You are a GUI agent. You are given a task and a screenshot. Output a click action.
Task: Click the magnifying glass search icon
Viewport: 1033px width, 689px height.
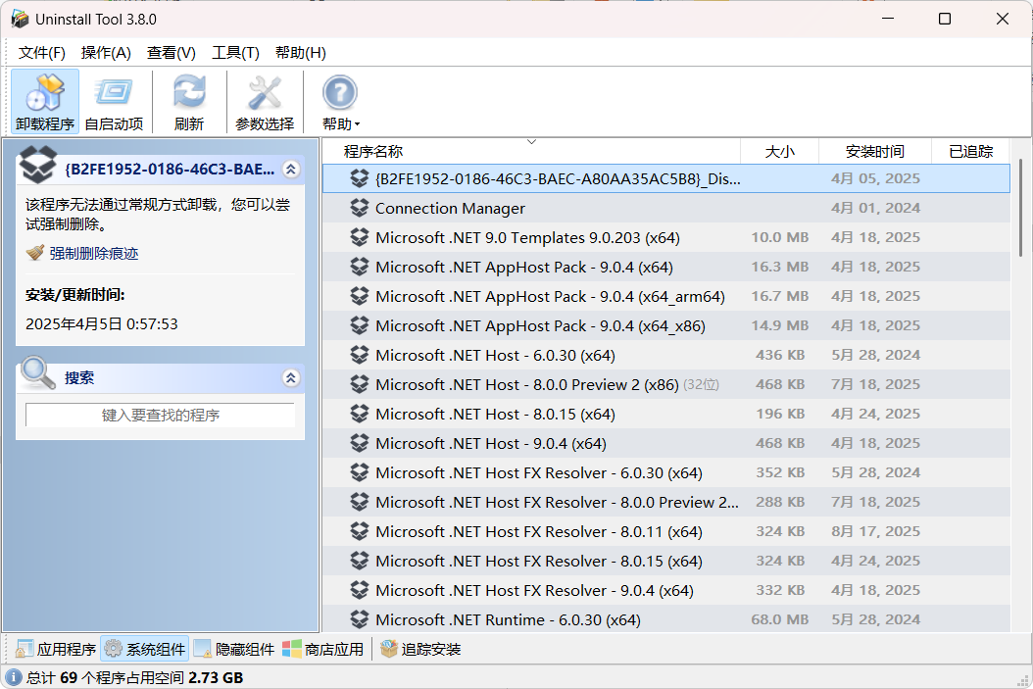(37, 372)
